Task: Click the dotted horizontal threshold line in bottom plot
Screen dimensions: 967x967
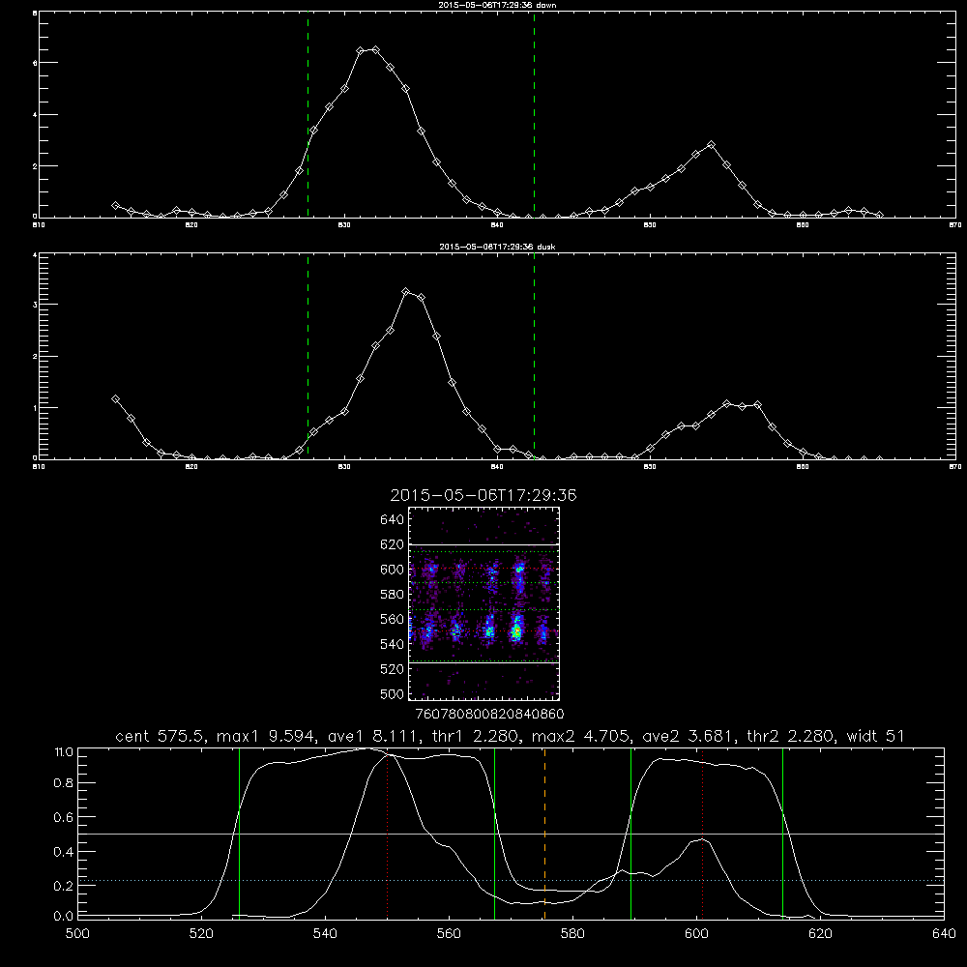Action: tap(511, 881)
